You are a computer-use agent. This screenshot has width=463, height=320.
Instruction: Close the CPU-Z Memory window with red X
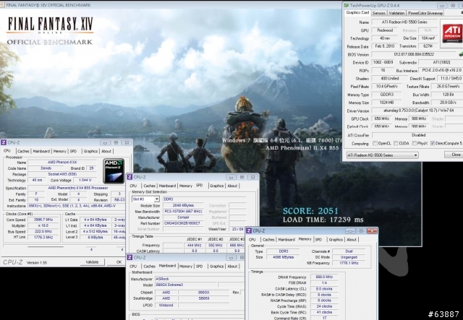click(372, 230)
